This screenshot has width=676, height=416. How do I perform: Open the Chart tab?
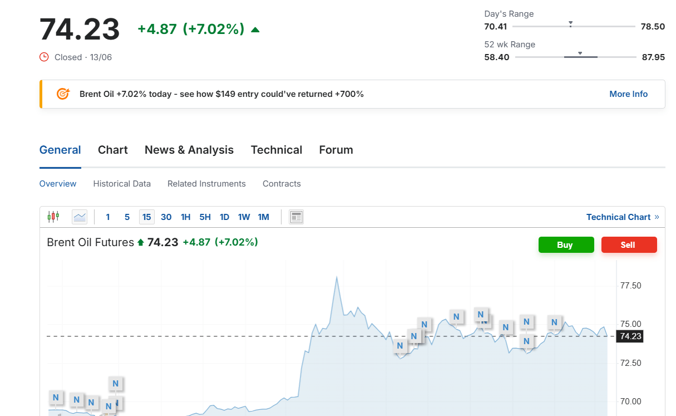pyautogui.click(x=113, y=150)
